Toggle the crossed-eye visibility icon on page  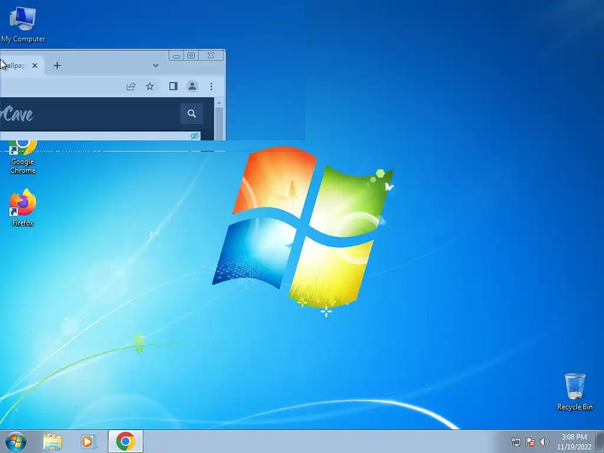pos(195,136)
